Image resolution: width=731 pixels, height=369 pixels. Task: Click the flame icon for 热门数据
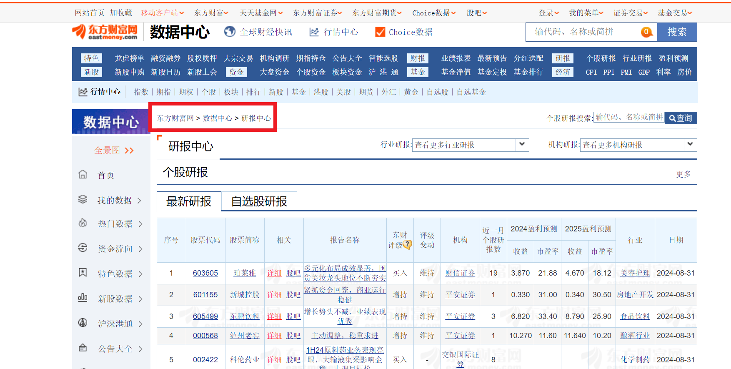pyautogui.click(x=83, y=223)
